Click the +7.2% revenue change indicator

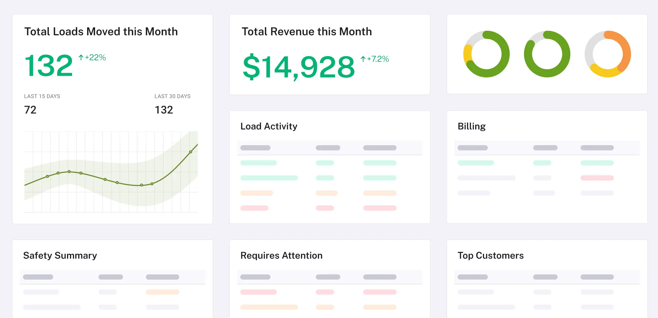(x=375, y=59)
